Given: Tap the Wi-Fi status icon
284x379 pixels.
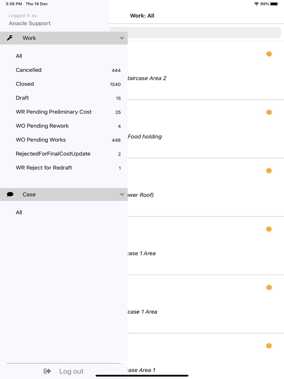Looking at the screenshot, I should pyautogui.click(x=256, y=4).
